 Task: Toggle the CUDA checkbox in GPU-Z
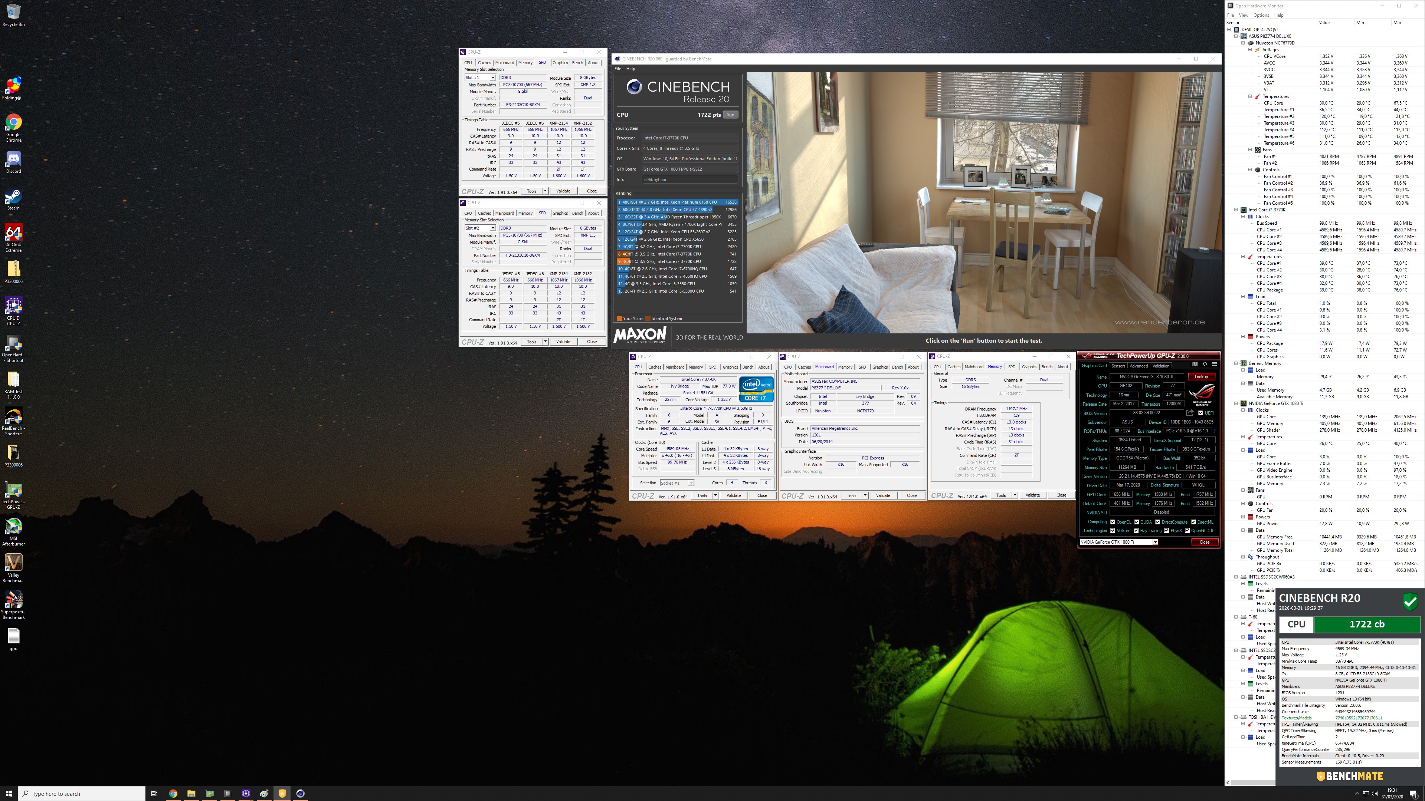tap(1136, 522)
